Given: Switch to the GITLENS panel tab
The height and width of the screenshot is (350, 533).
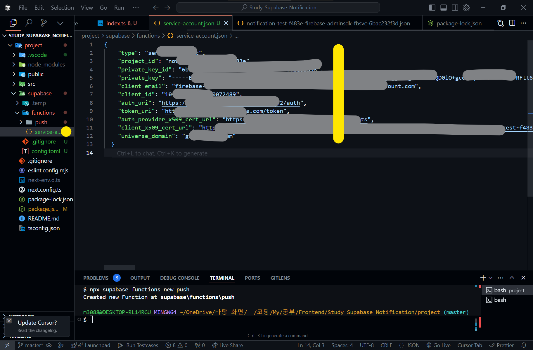Looking at the screenshot, I should (280, 278).
